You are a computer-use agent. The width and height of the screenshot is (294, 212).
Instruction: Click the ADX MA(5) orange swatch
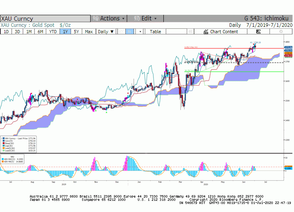[3, 162]
